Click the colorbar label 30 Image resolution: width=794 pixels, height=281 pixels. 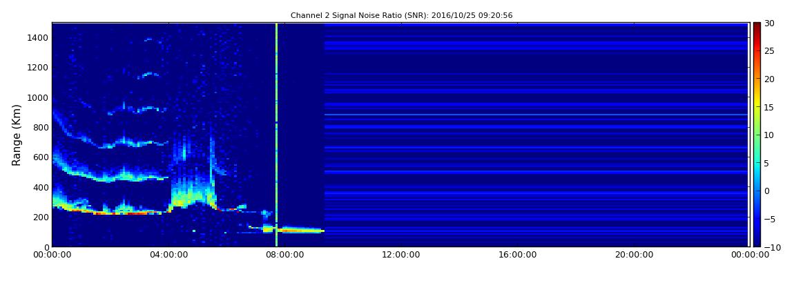point(770,23)
